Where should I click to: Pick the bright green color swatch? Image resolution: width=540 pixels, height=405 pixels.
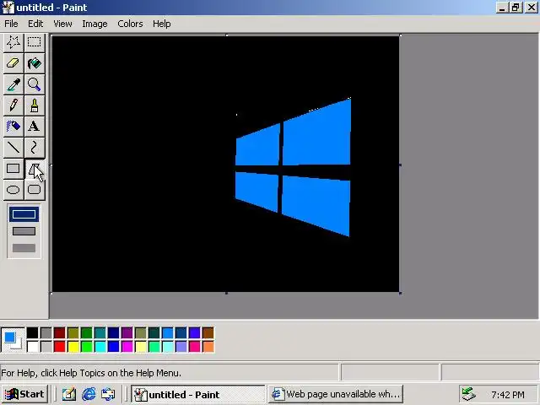coord(86,347)
